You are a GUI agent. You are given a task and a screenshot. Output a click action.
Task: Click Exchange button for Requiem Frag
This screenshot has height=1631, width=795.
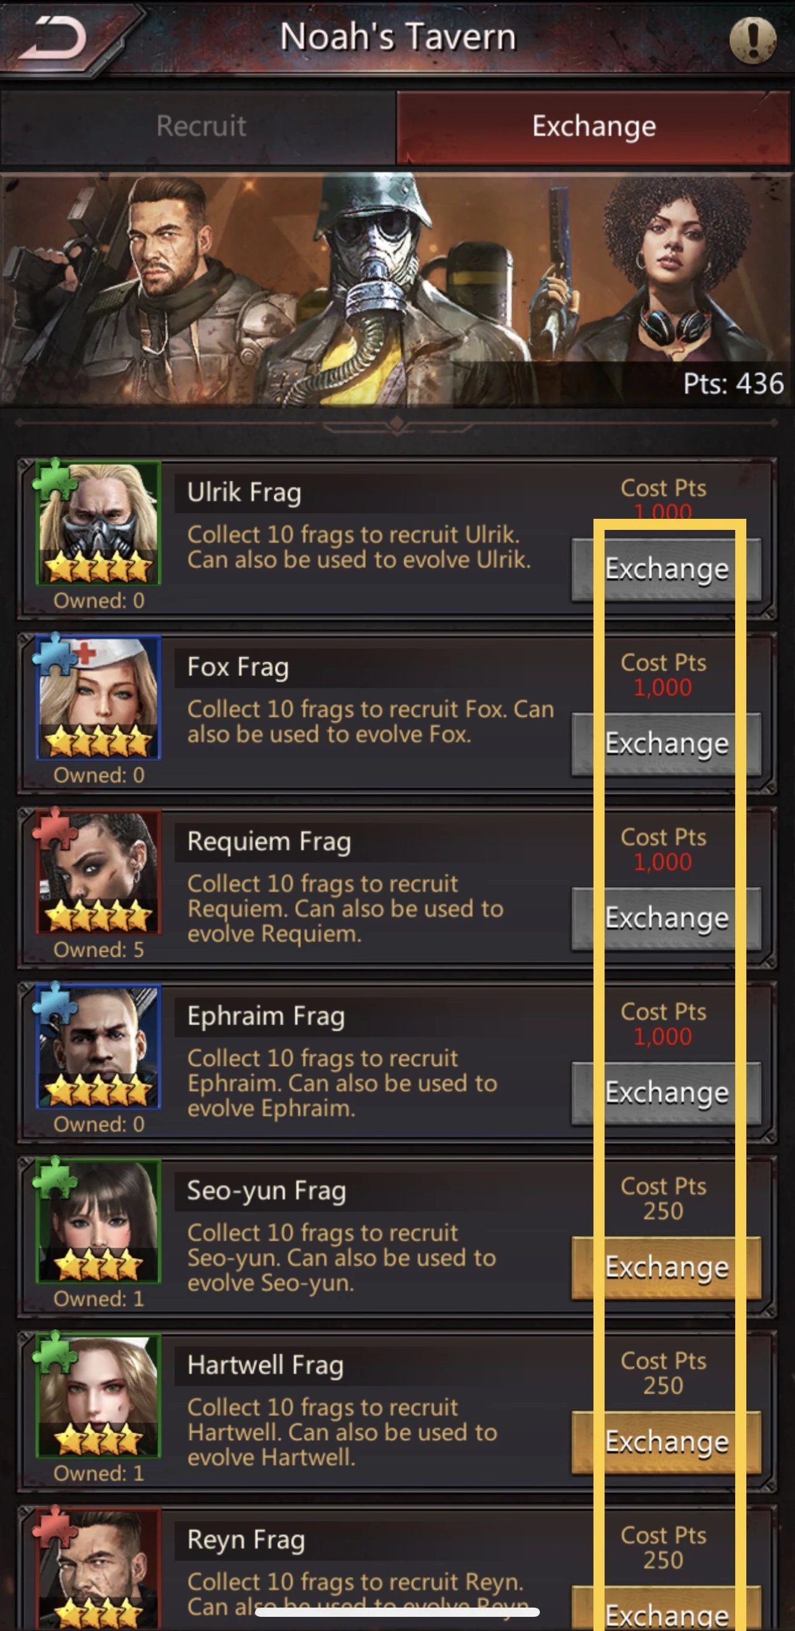tap(666, 919)
